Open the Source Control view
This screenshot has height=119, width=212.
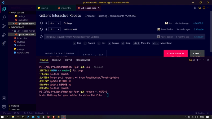pyautogui.click(x=4, y=26)
